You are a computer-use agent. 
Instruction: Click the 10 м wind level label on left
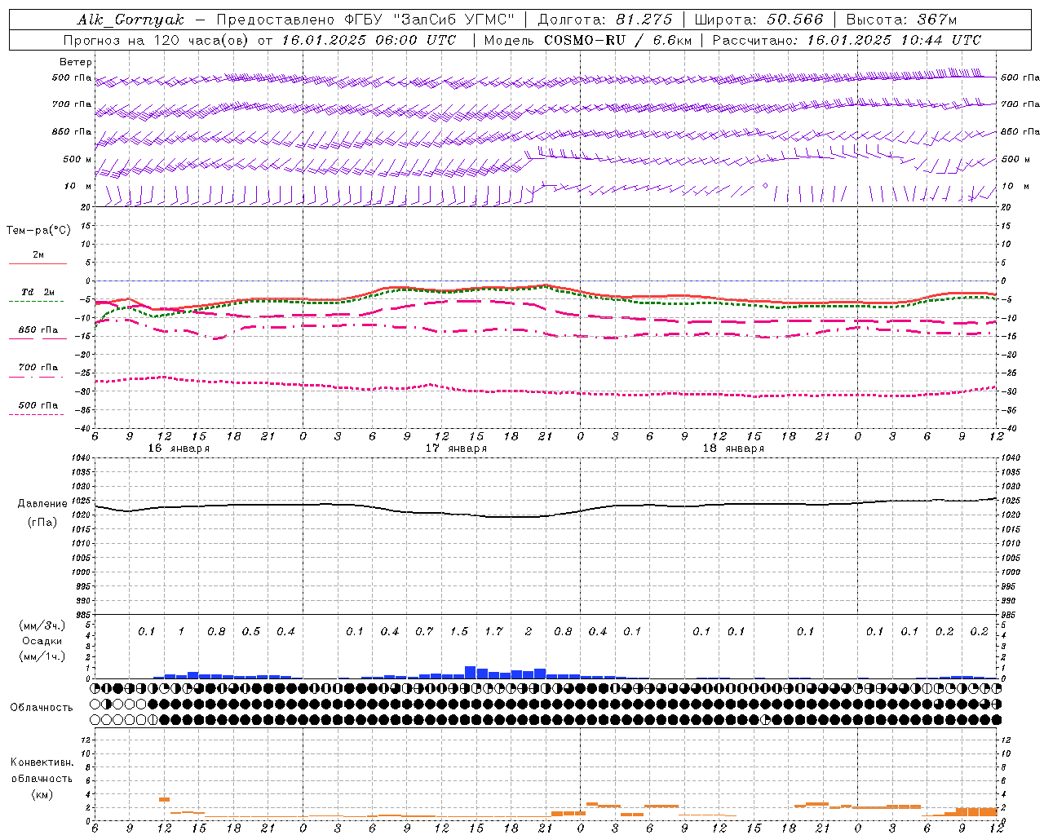[x=78, y=186]
